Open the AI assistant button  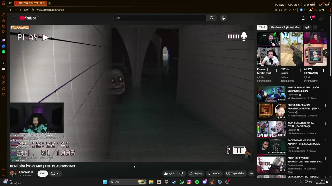pyautogui.click(x=322, y=10)
